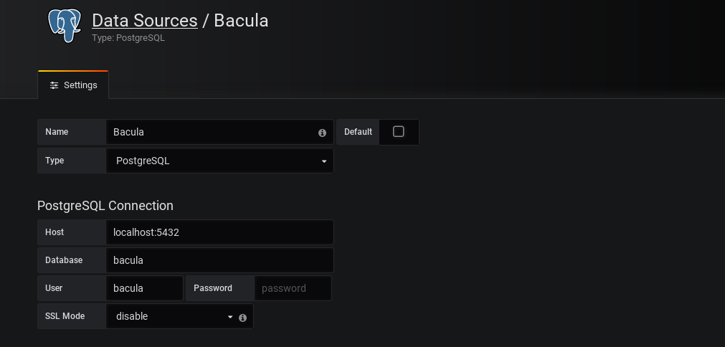Select the User field containing bacula
Image resolution: width=725 pixels, height=347 pixels.
145,288
